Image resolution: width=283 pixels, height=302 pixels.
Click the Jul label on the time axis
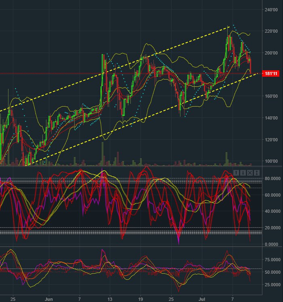pos(202,299)
